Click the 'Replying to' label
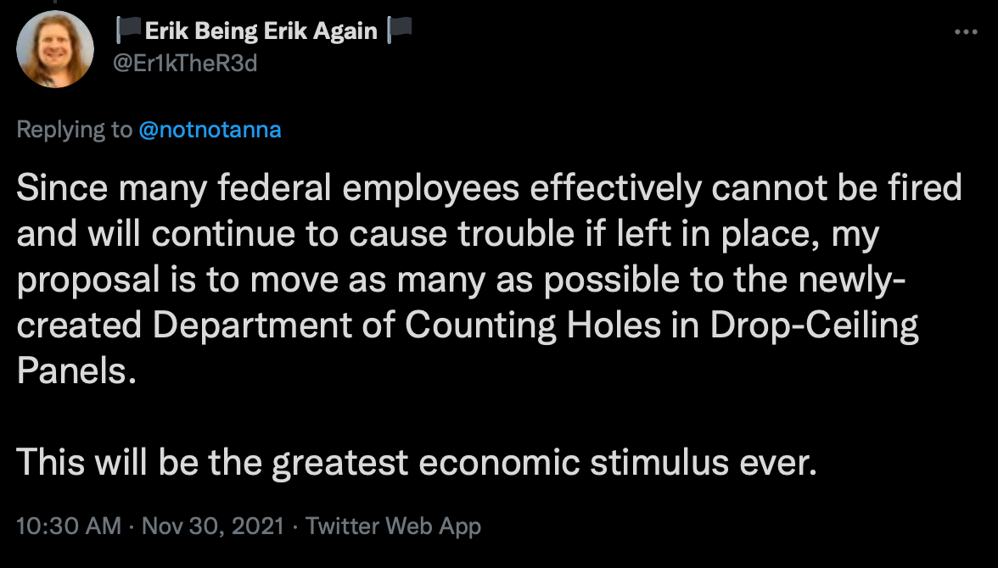This screenshot has width=998, height=568. [x=75, y=130]
